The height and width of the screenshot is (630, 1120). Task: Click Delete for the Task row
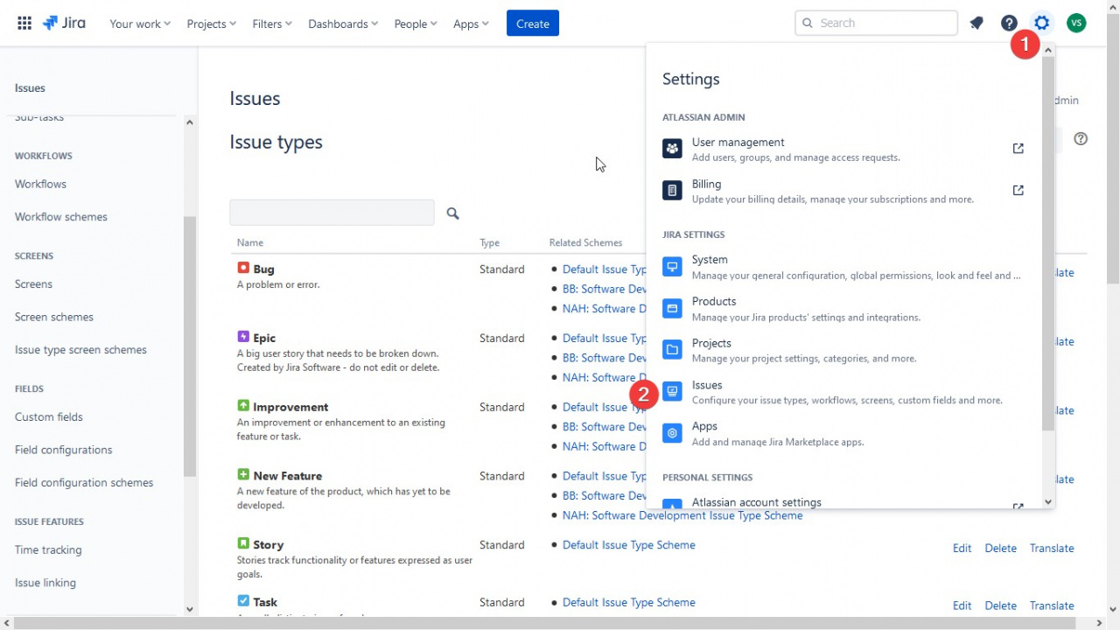[x=1001, y=605]
